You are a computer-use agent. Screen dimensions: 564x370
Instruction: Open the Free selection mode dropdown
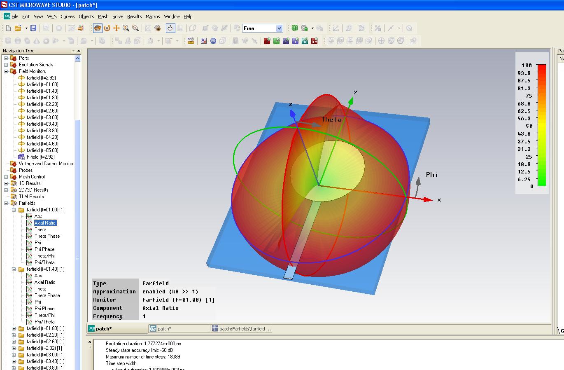(x=280, y=28)
